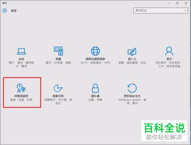This screenshot has height=145, width=191.
Task: Open the Time and Language clock icon
Action: point(21,88)
